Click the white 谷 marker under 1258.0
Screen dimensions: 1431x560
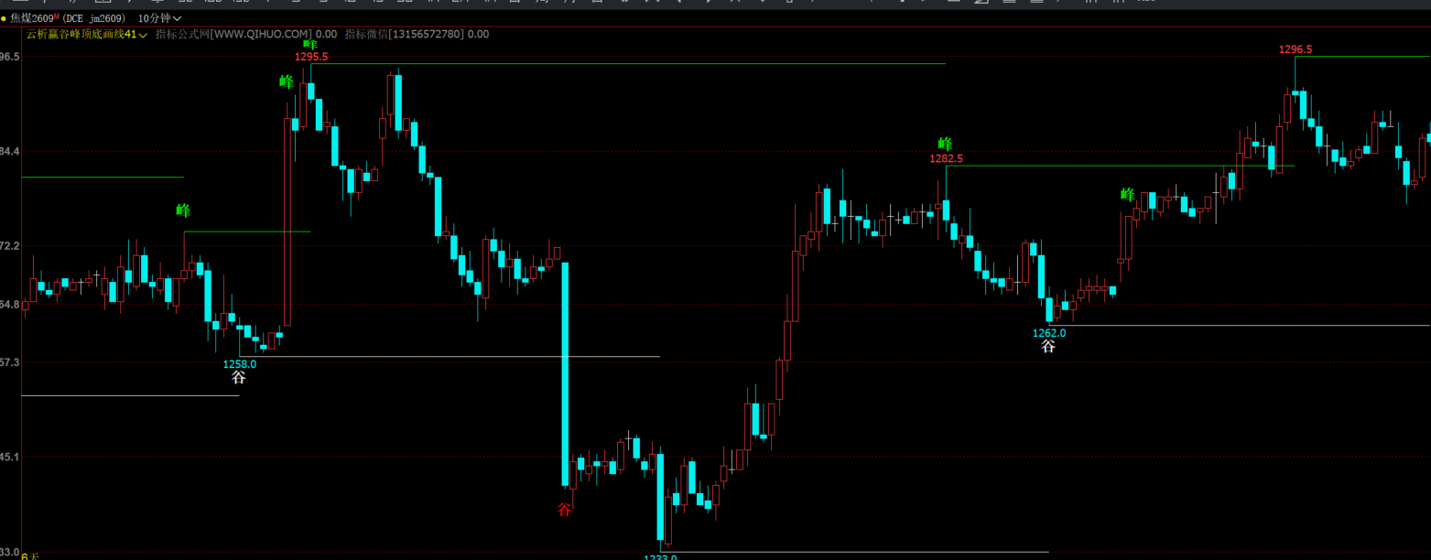tap(239, 377)
